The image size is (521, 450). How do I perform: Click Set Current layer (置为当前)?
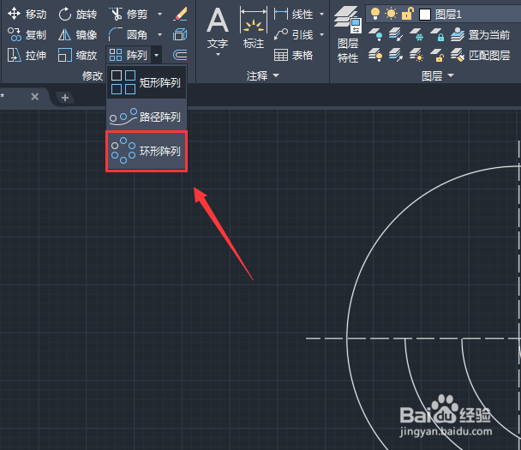[481, 34]
